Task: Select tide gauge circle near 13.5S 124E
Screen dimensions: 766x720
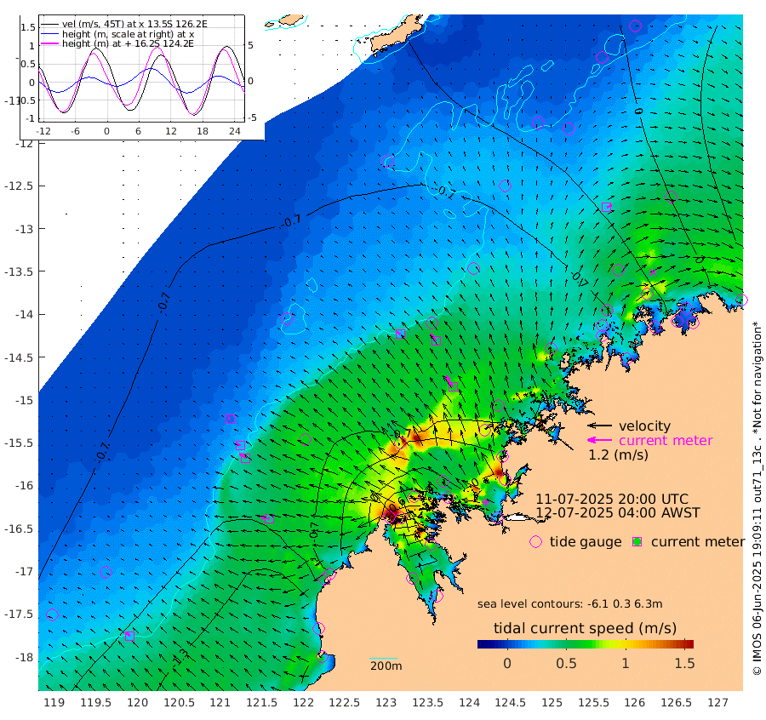Action: 473,268
